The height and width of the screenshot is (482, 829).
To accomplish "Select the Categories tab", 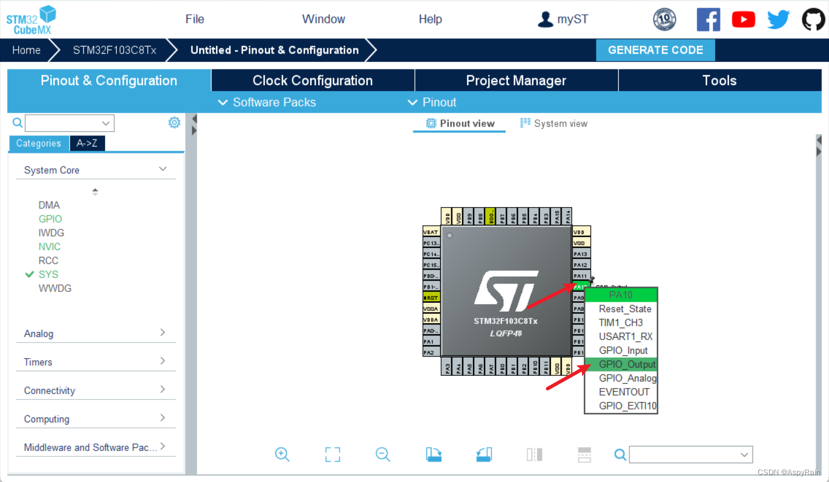I will [x=39, y=143].
